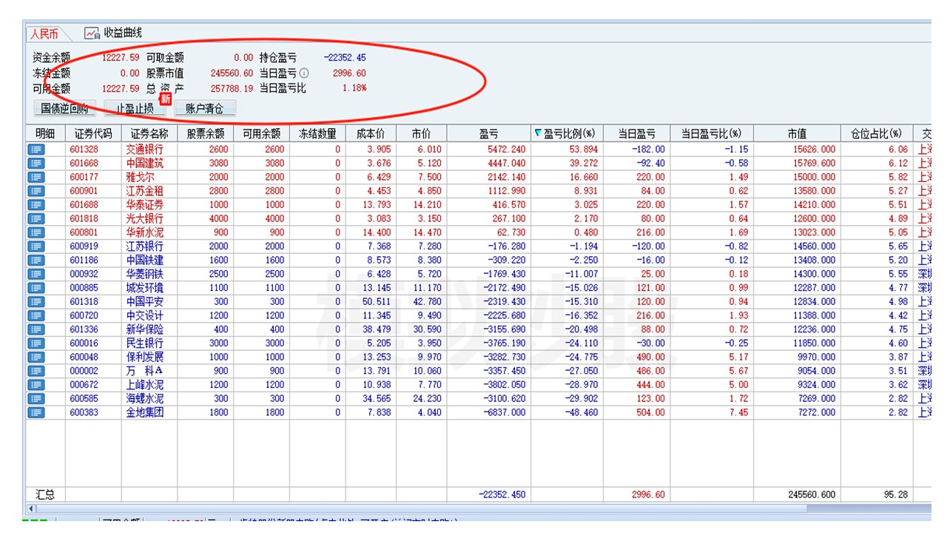
Task: Select the stock name 江苏银行
Action: tap(144, 247)
